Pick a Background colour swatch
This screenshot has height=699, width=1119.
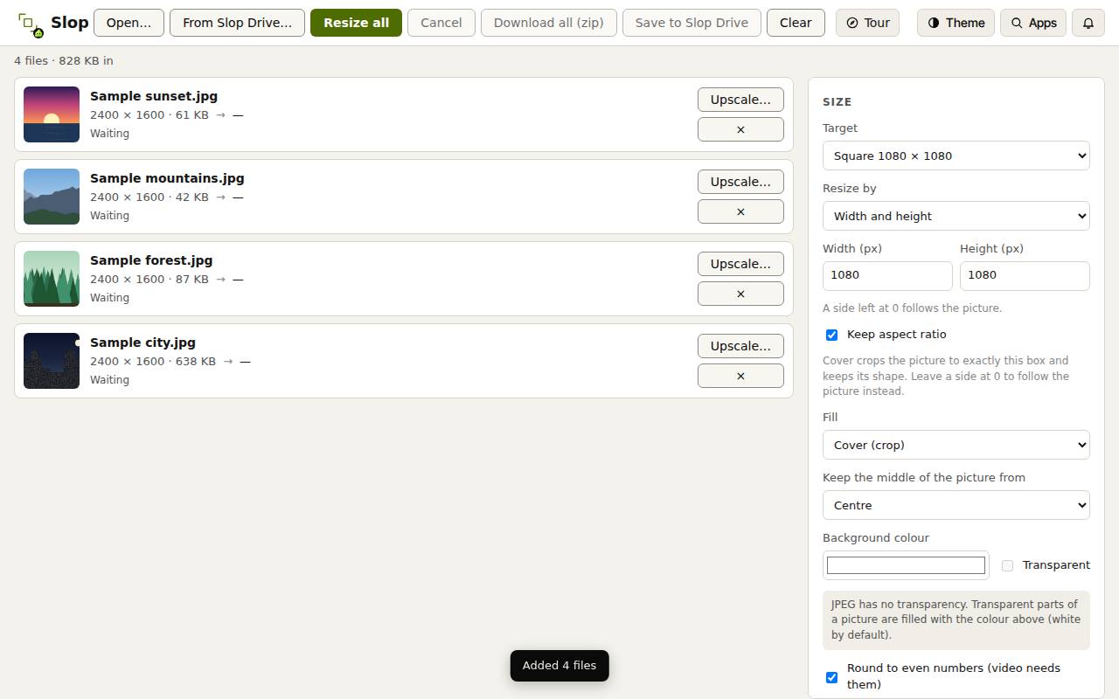point(906,565)
